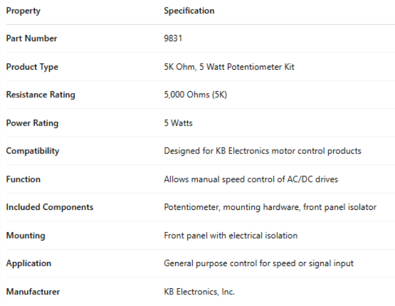Select the Power Rating label
Viewport: 395px width, 306px height.
tap(32, 123)
